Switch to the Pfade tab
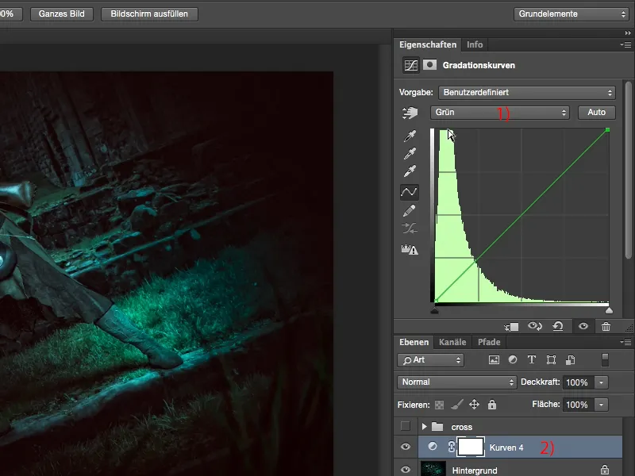635x476 pixels. pyautogui.click(x=489, y=342)
